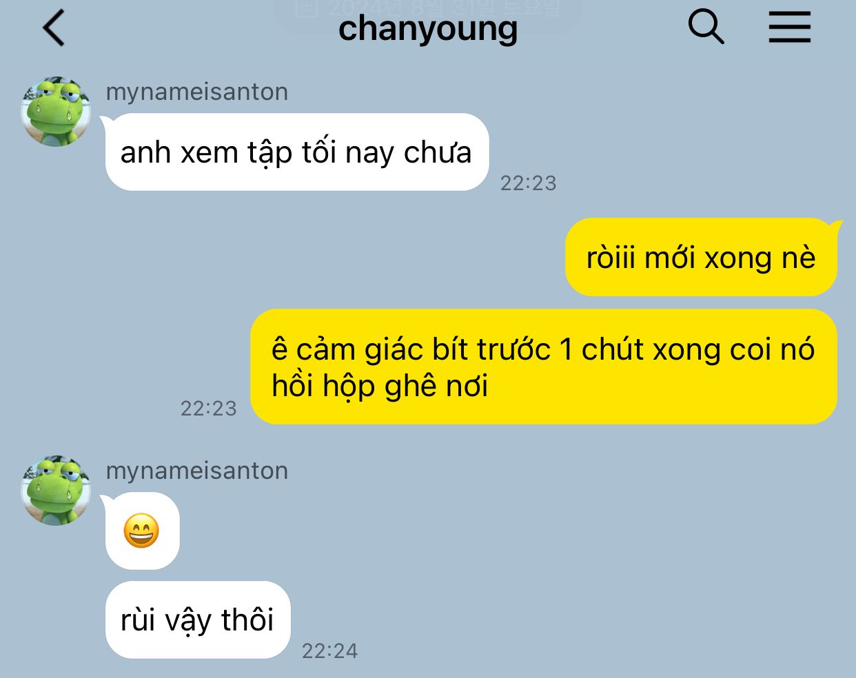Select message 'rùi vậy thôi'
856x678 pixels.
coord(197,619)
